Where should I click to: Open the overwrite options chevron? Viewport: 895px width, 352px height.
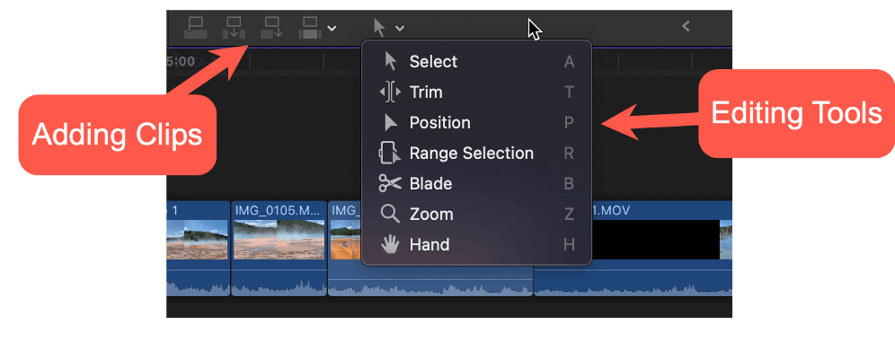click(x=332, y=28)
